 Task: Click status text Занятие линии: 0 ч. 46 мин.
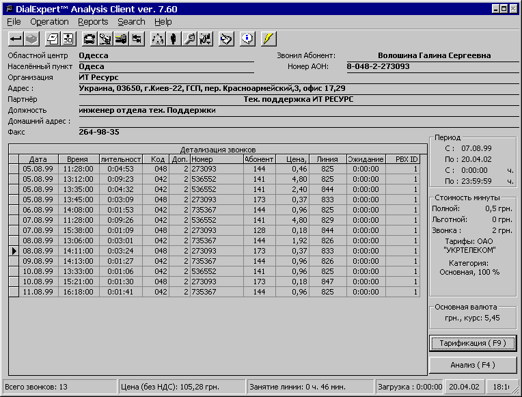298,387
